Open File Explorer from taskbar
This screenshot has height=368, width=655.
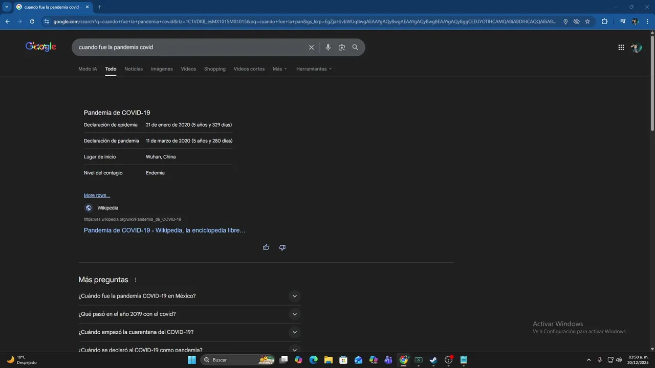coord(328,360)
